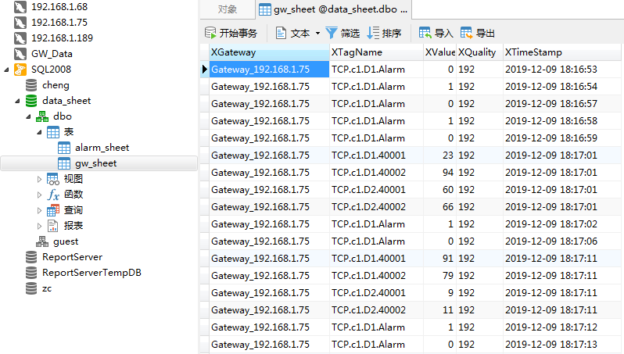Collapse the data_sheet database node

pos(17,101)
